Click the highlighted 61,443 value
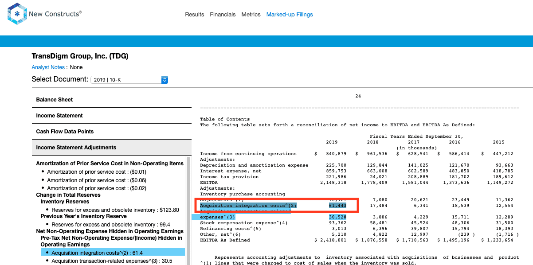533x265 pixels. [x=337, y=206]
